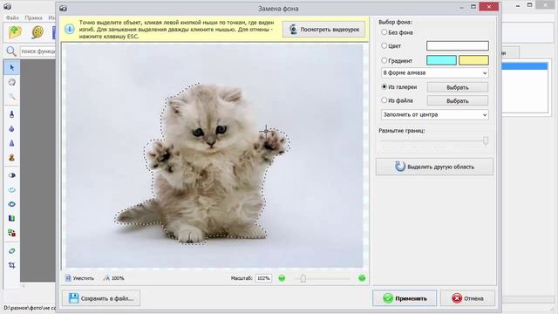The height and width of the screenshot is (314, 558).
Task: Click the Посмотреть видеоурок button
Action: click(323, 30)
